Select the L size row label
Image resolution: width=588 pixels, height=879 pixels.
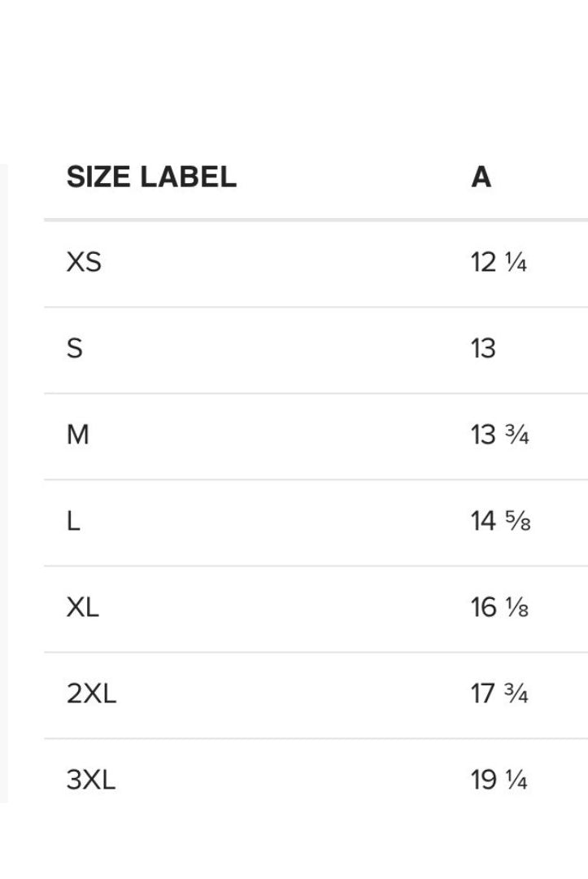click(73, 521)
